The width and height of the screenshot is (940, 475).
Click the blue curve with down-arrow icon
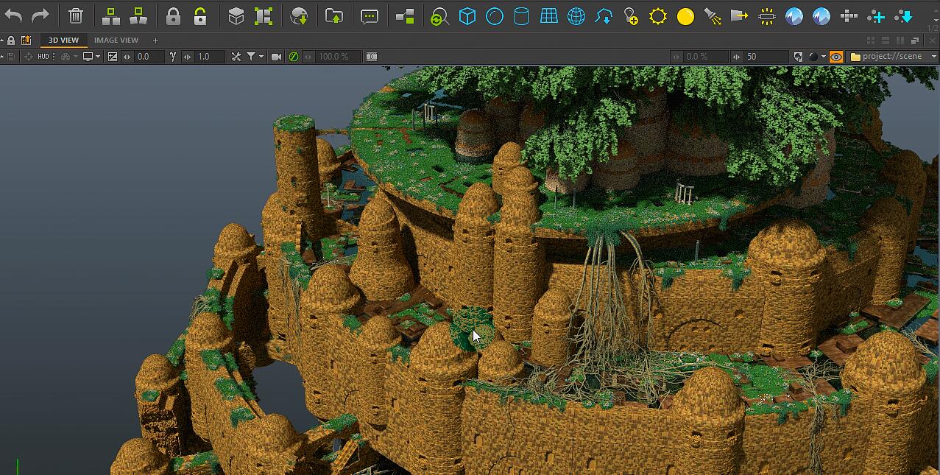(604, 15)
